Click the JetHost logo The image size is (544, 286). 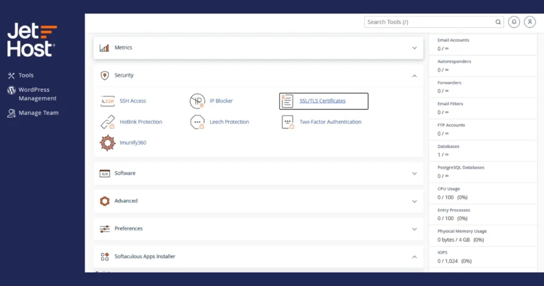[x=32, y=40]
